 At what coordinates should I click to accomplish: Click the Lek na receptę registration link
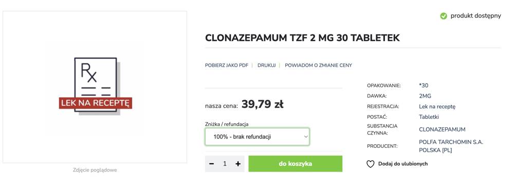pyautogui.click(x=437, y=106)
